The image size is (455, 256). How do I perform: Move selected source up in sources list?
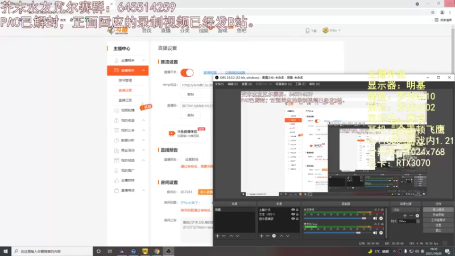tap(282, 236)
